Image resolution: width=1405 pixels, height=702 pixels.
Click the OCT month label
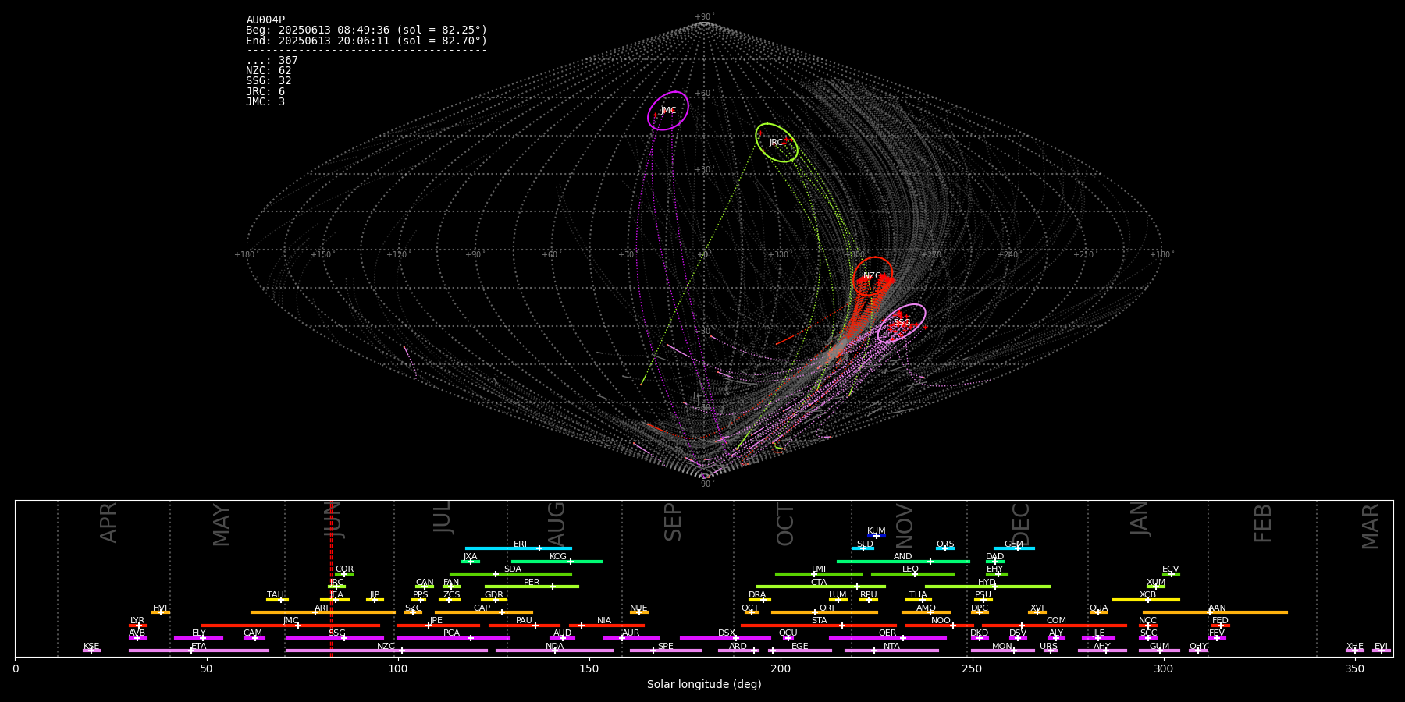[786, 525]
